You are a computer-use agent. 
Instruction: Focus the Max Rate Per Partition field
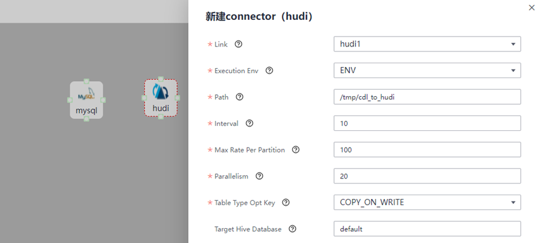point(427,149)
